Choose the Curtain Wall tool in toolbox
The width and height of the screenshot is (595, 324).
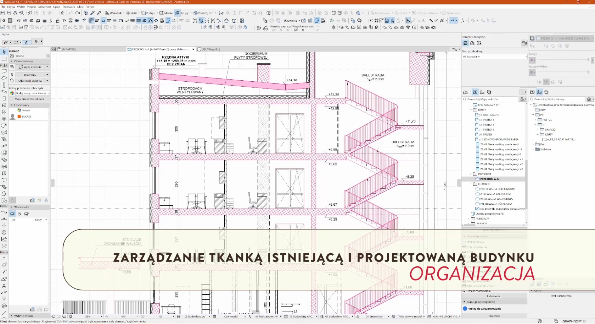coord(4,153)
